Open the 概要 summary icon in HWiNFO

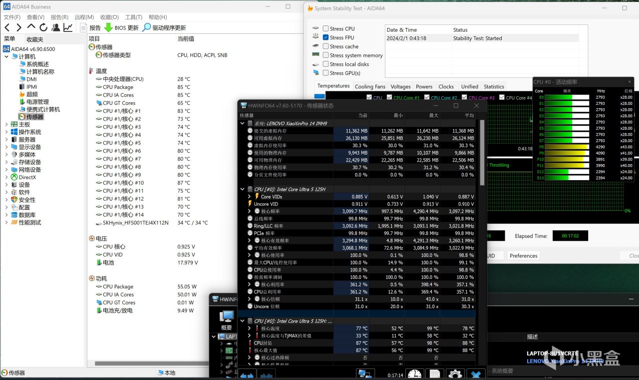[x=227, y=320]
